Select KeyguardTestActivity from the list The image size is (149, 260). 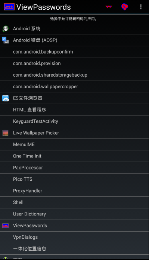[74, 121]
